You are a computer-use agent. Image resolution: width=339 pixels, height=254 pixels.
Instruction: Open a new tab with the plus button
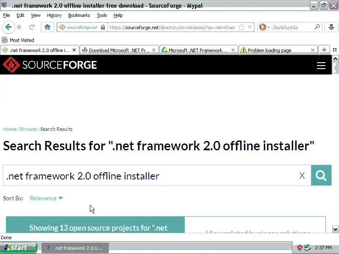click(x=324, y=50)
